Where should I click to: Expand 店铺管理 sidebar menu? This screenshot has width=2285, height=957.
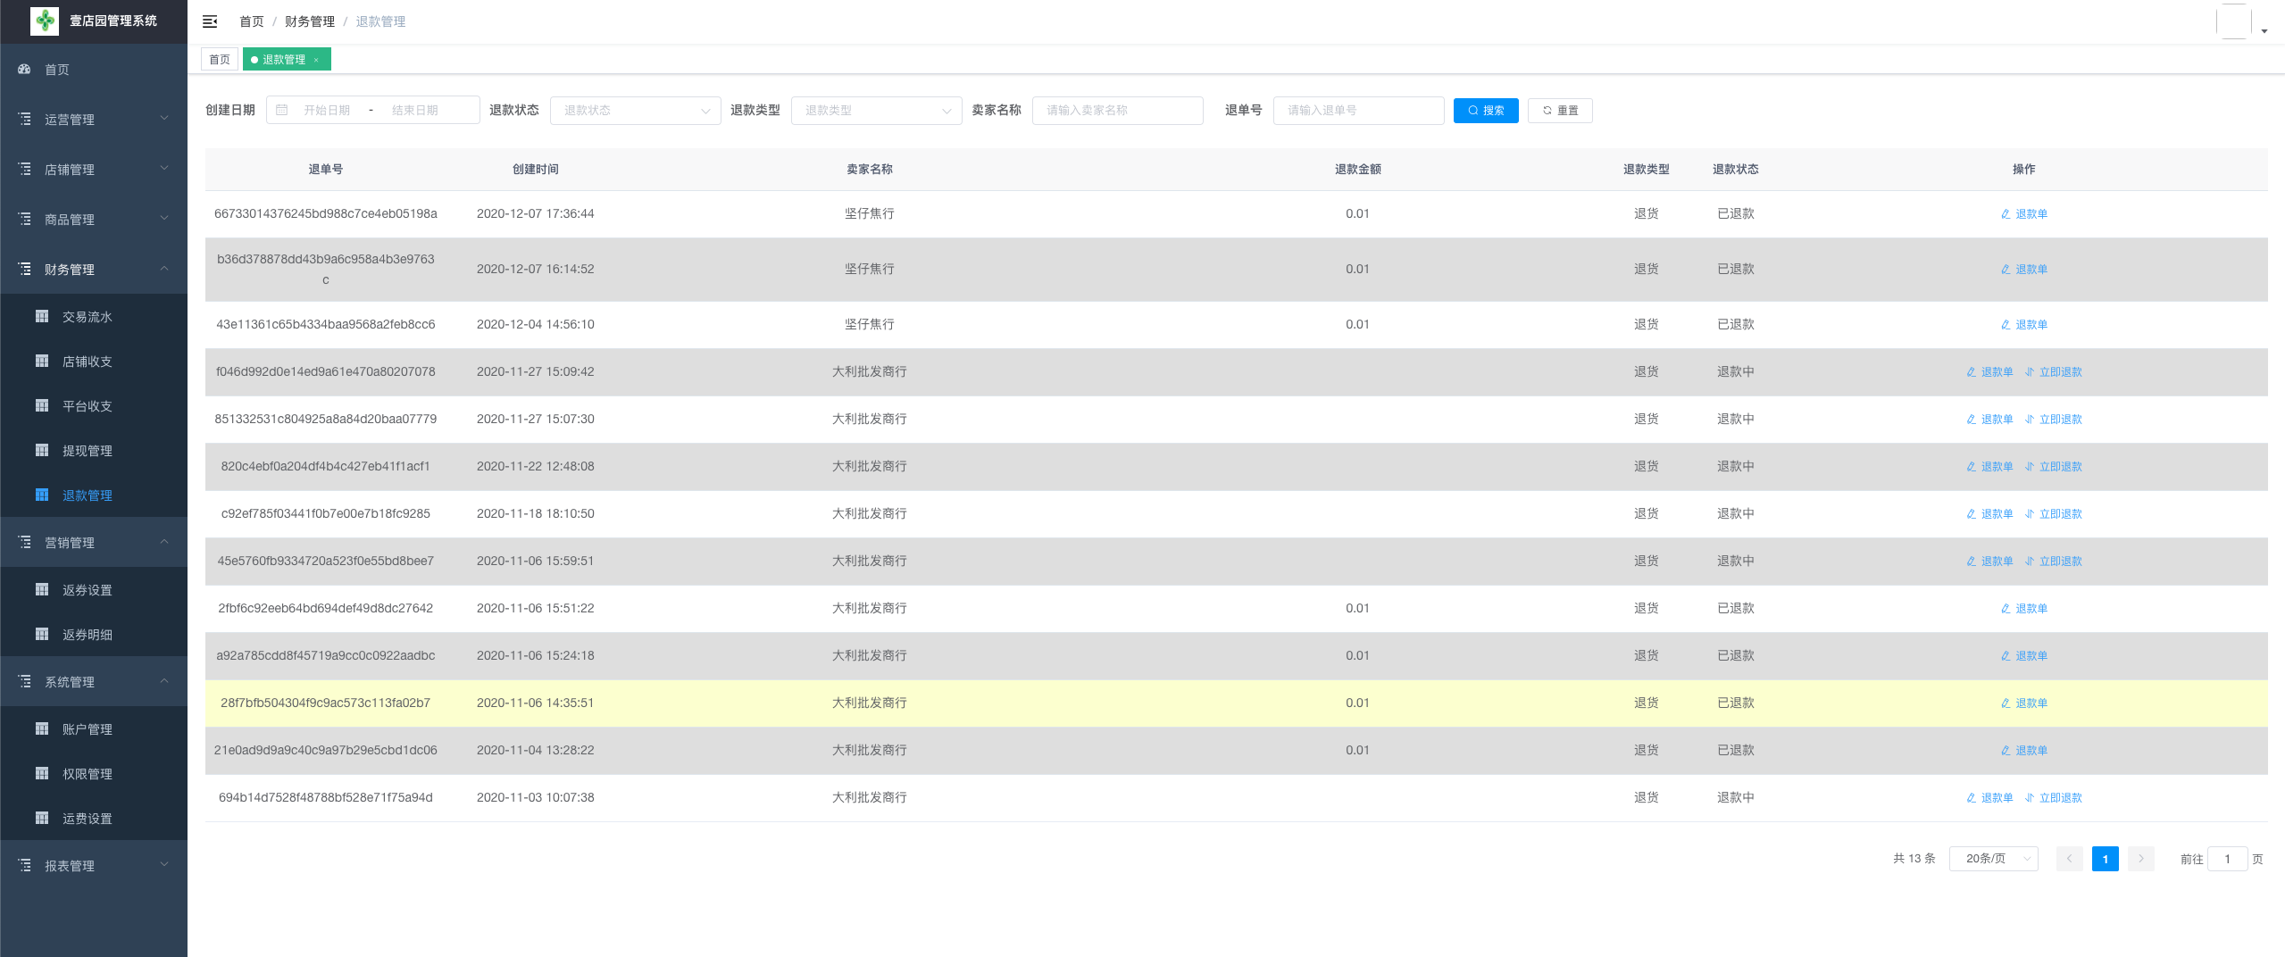(x=94, y=170)
